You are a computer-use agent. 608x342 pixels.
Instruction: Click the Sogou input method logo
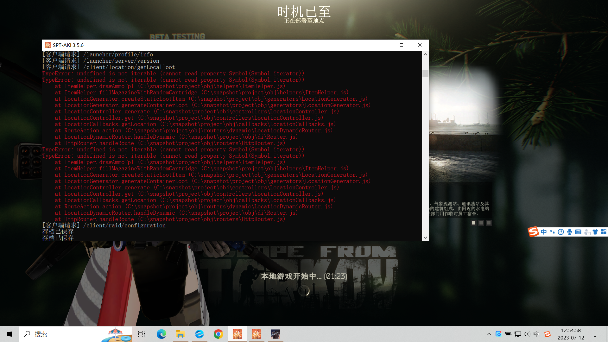click(533, 232)
